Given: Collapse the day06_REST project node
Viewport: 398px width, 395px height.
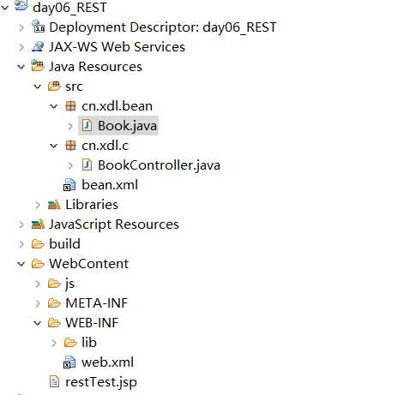Looking at the screenshot, I should pyautogui.click(x=5, y=8).
